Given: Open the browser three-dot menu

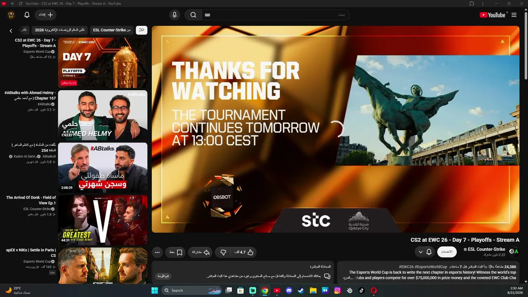Looking at the screenshot, I should point(482,3).
